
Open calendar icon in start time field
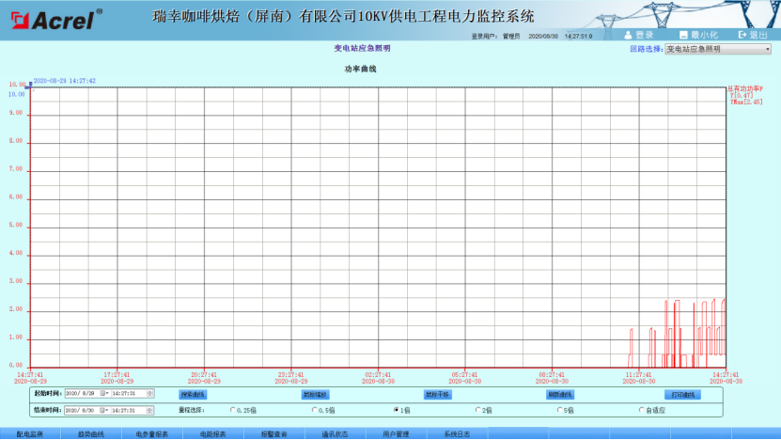click(103, 394)
